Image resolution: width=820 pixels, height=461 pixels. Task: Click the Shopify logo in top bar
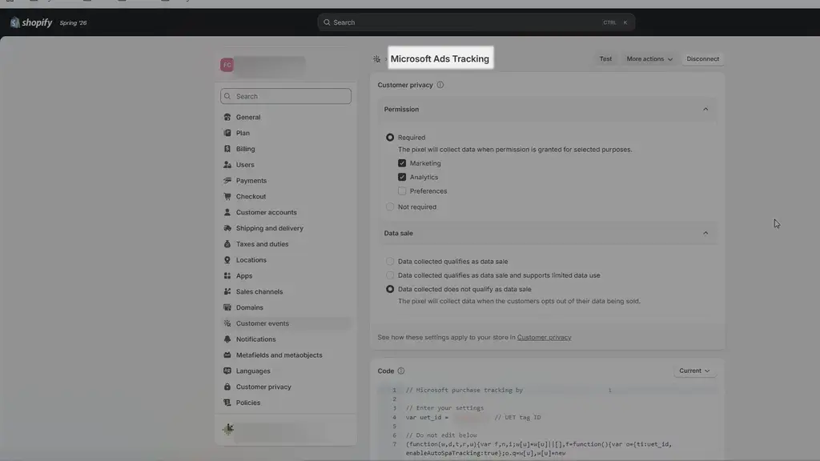point(31,22)
